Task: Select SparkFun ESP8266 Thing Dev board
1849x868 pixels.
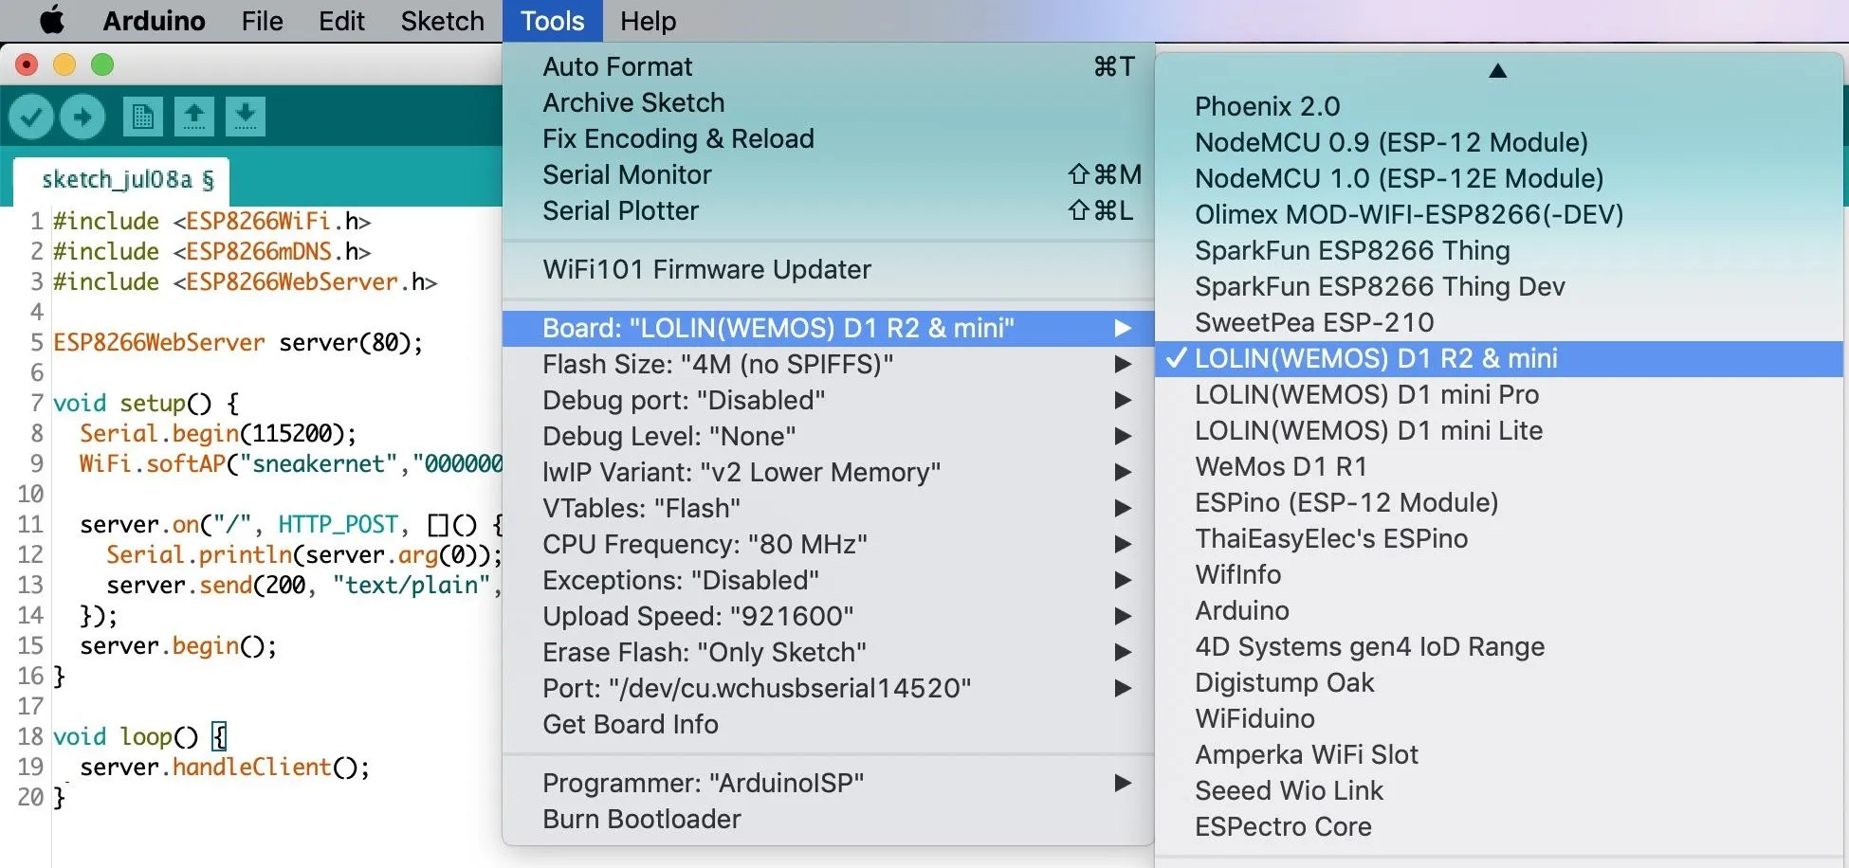Action: point(1499,286)
